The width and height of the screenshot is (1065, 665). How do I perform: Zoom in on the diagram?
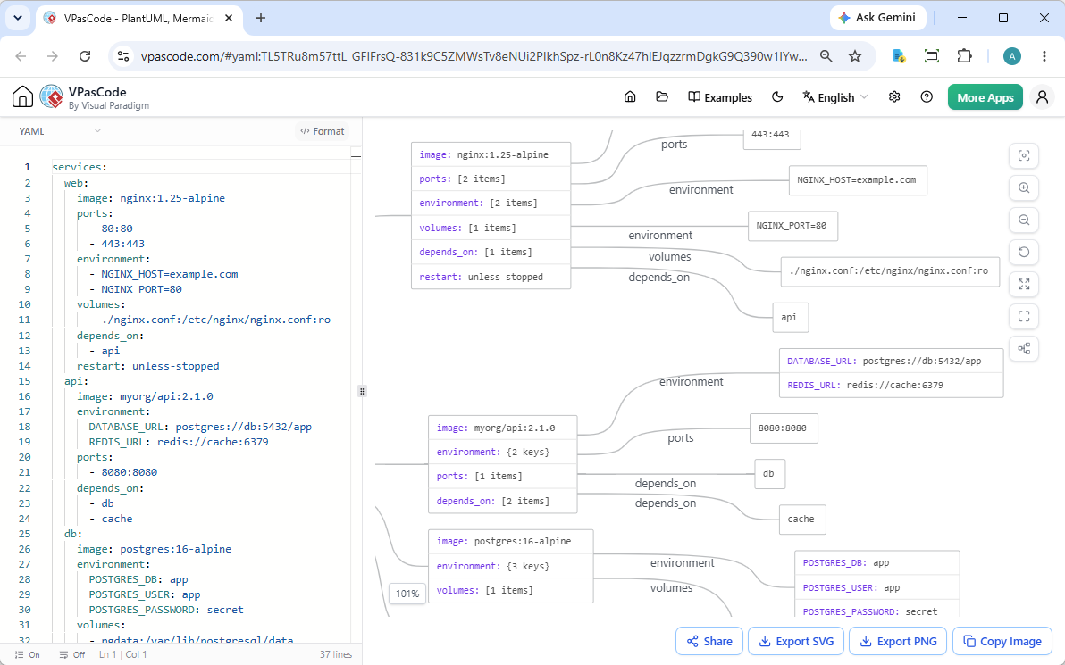[x=1024, y=188]
